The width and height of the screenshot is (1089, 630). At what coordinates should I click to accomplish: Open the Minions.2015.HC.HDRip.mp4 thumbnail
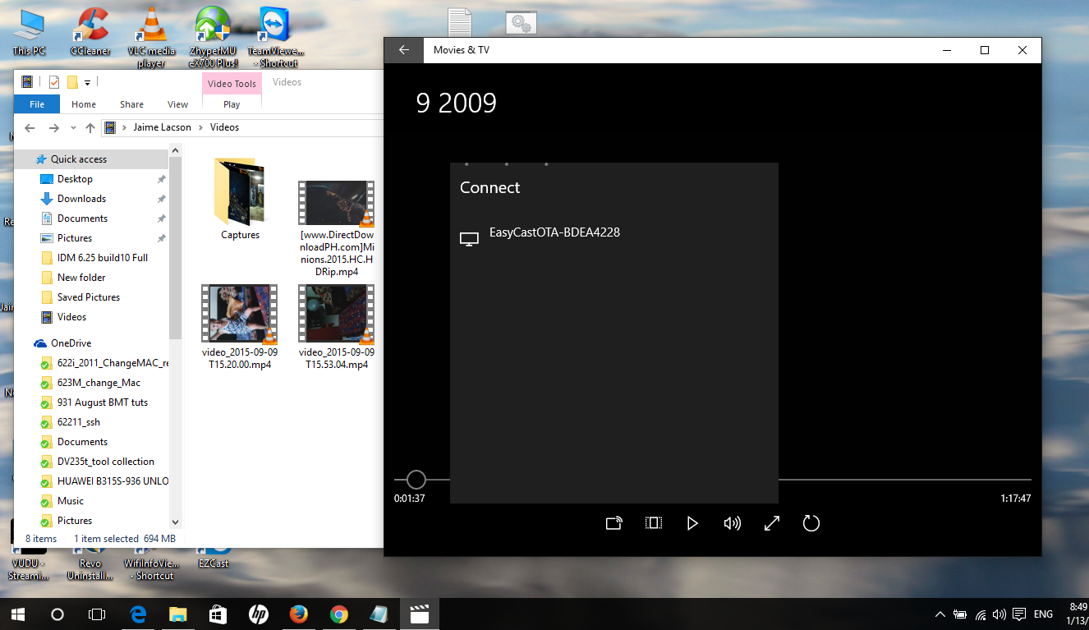(336, 203)
